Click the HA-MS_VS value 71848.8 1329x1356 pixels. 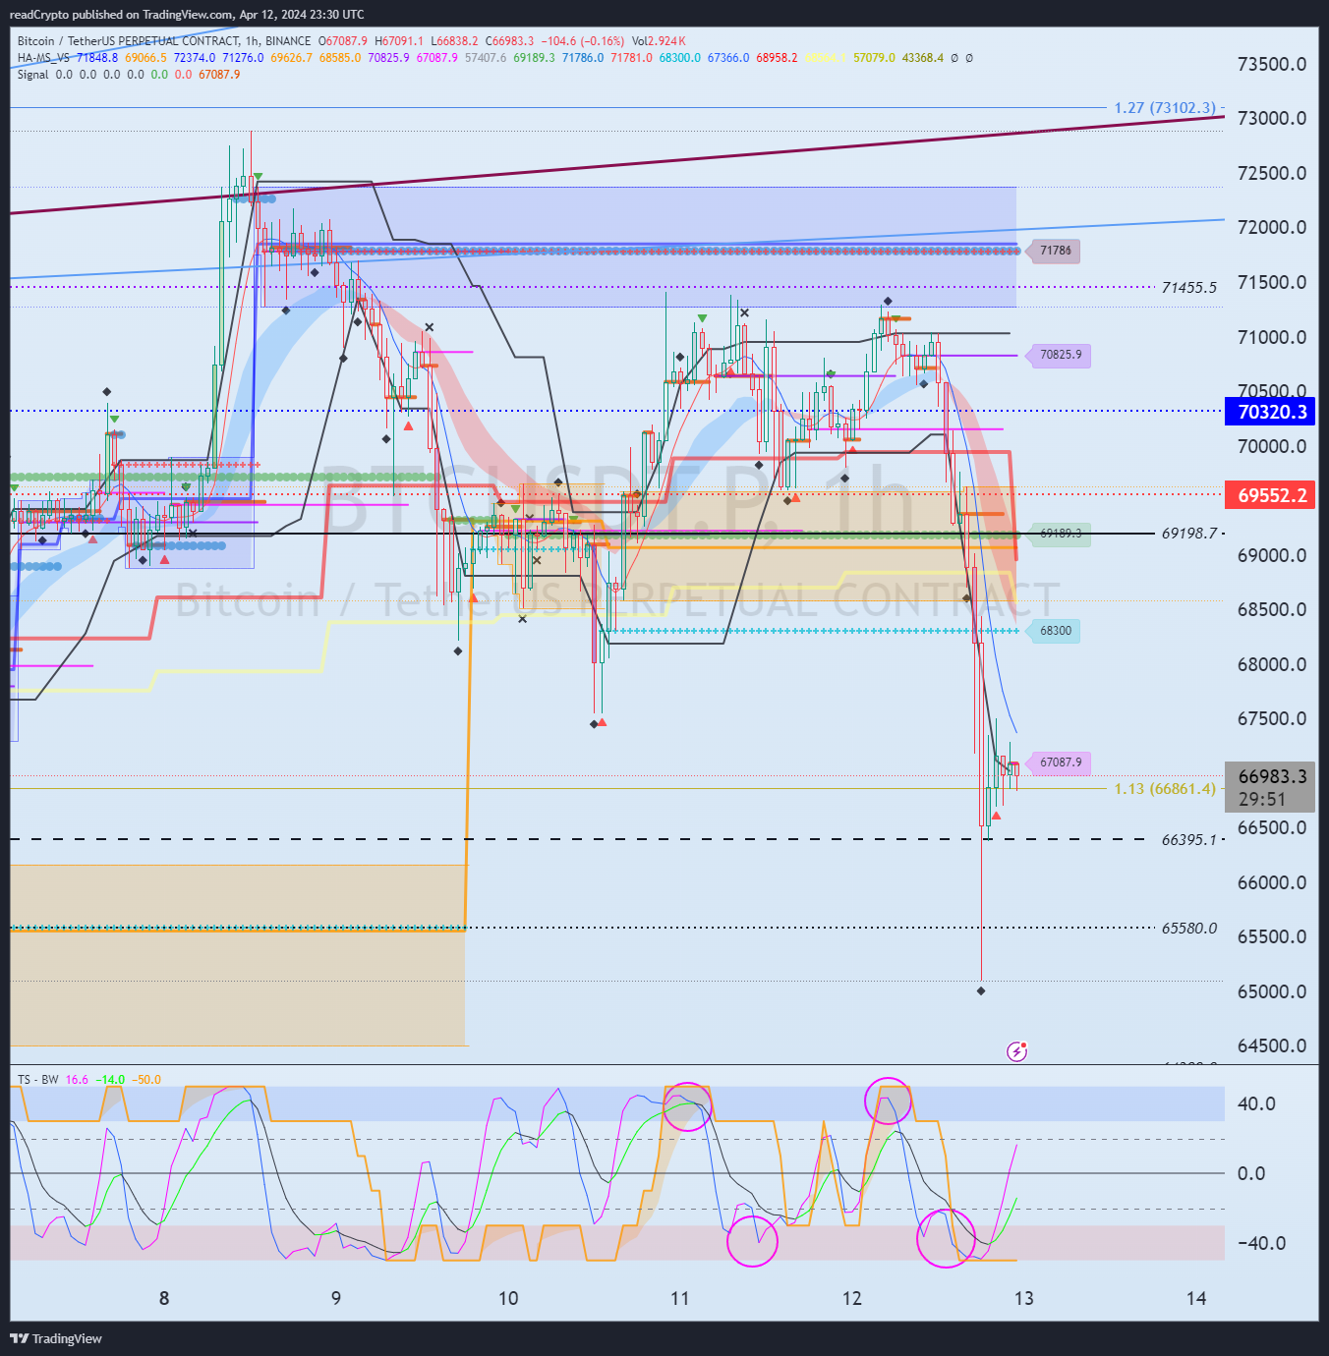click(x=97, y=58)
